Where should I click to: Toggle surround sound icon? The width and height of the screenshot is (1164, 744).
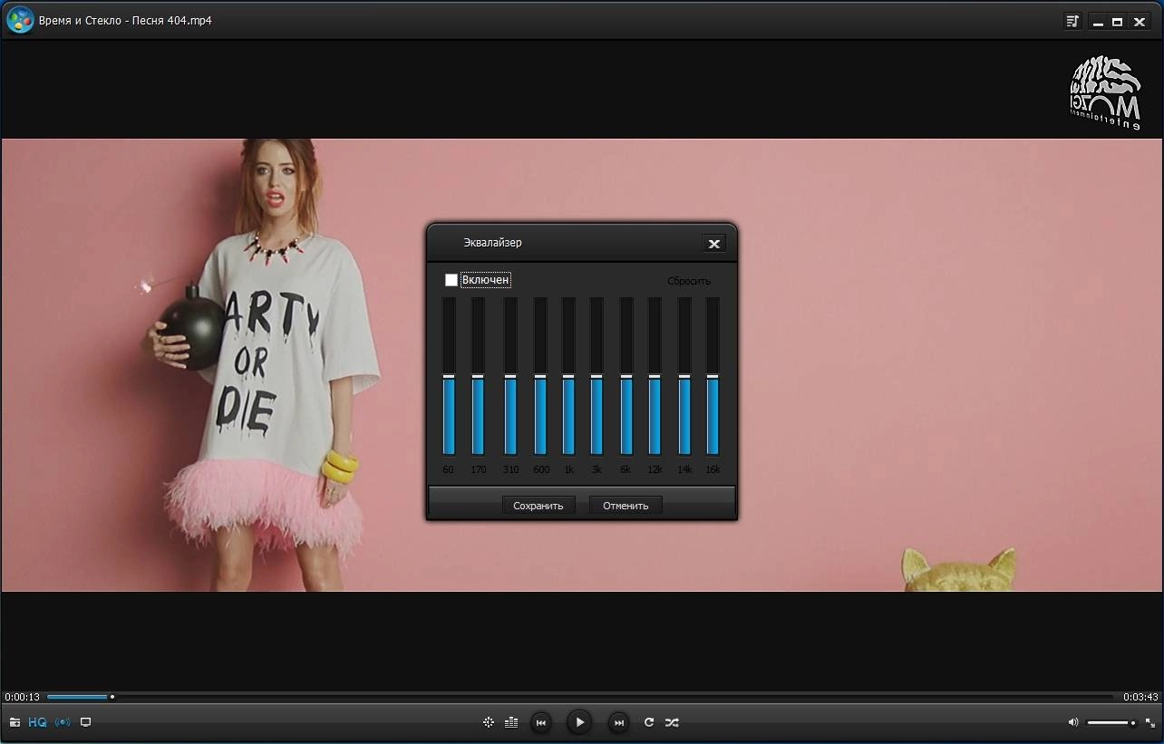click(x=63, y=722)
